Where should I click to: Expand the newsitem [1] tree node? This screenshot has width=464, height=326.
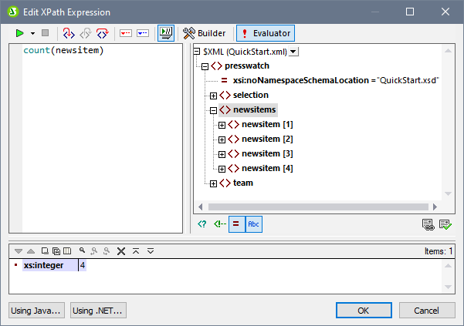click(x=222, y=125)
